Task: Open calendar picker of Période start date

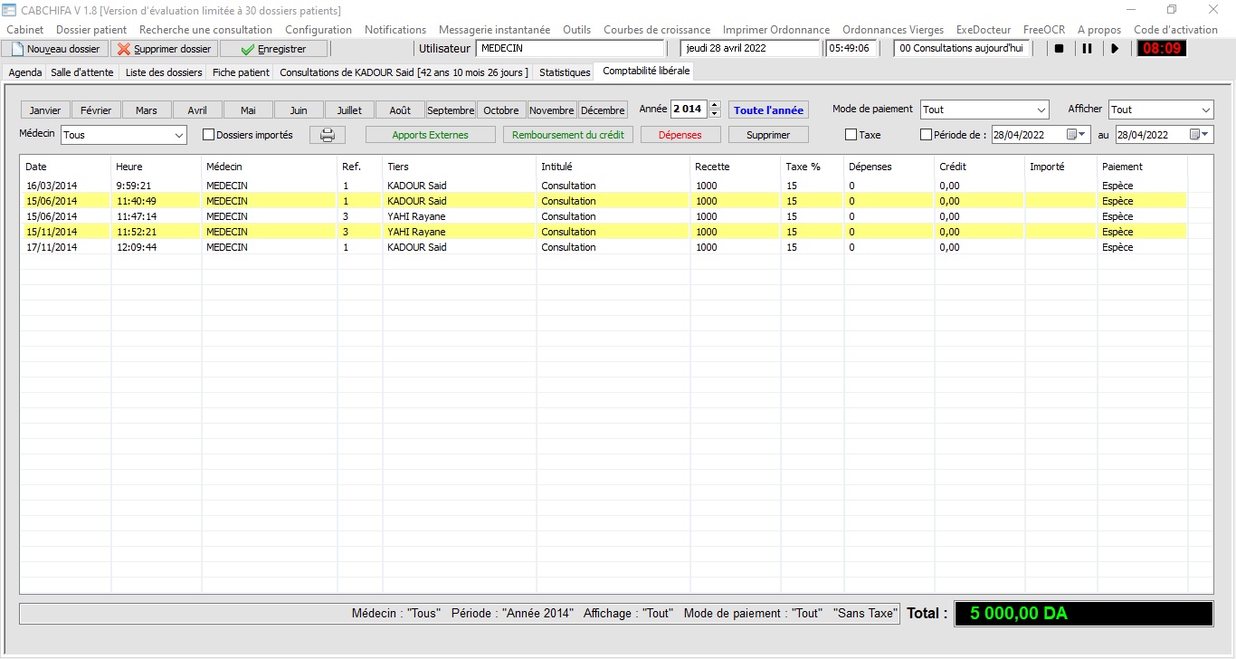Action: [x=1076, y=135]
